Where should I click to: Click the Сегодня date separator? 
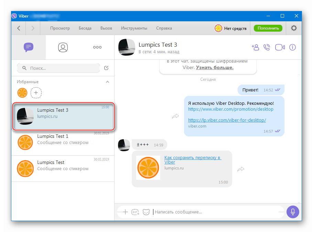click(208, 79)
